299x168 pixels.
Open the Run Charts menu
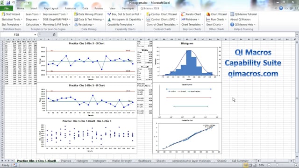216,20
